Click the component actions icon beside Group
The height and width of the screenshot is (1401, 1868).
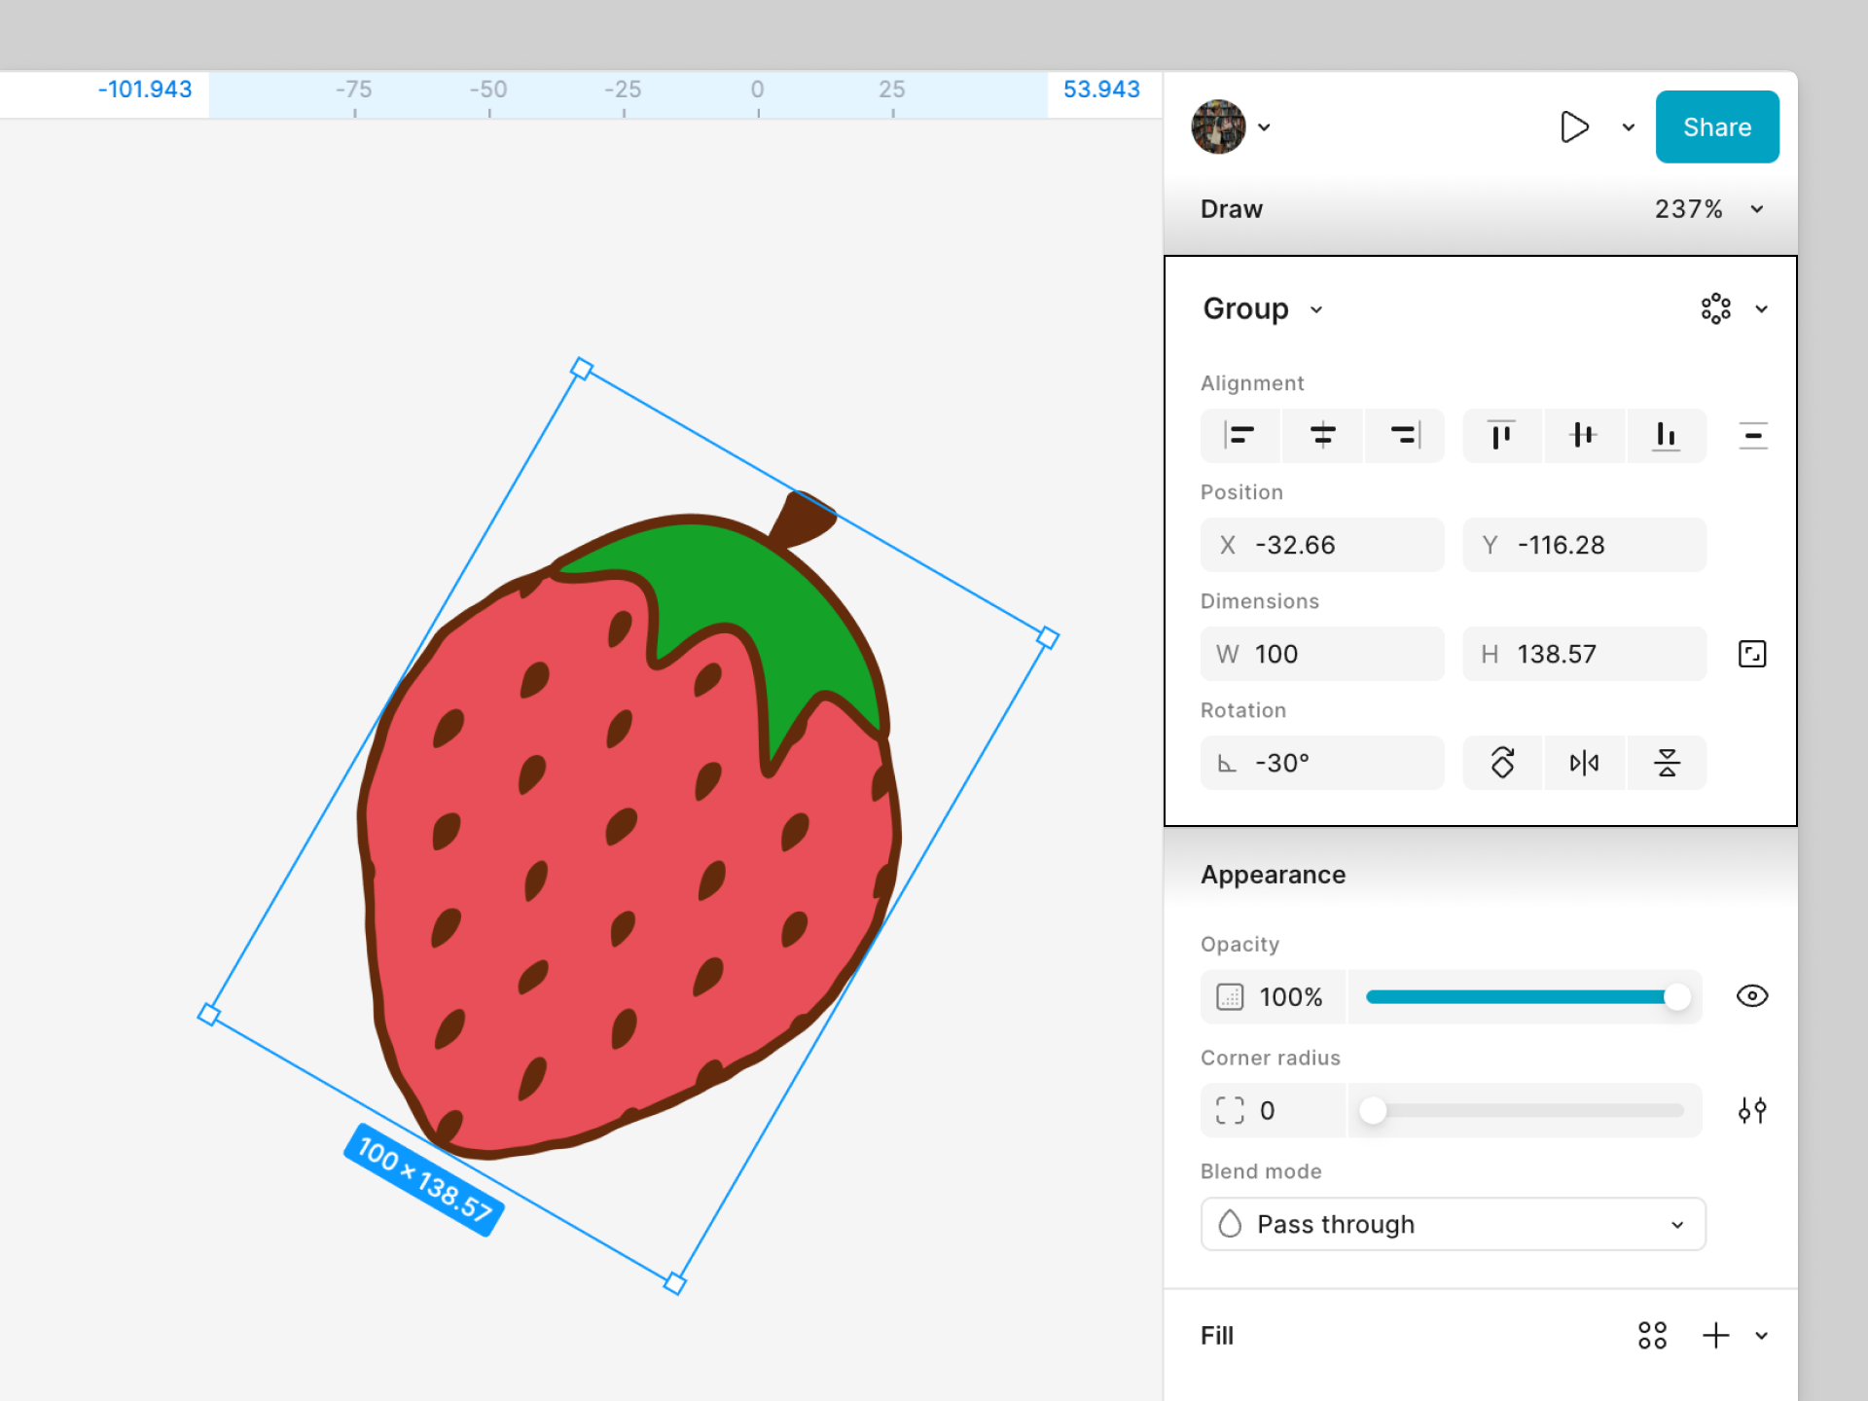[1716, 308]
